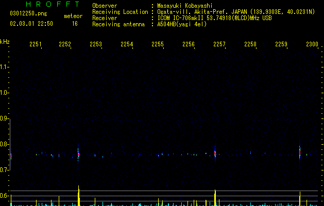The width and height of the screenshot is (324, 206).
Task: Click the 2251 time marker
Action: pyautogui.click(x=36, y=44)
